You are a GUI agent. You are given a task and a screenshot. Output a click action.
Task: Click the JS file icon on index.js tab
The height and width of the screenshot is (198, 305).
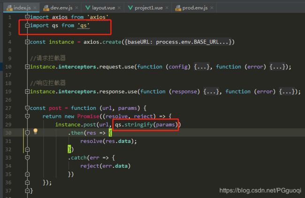pos(9,8)
